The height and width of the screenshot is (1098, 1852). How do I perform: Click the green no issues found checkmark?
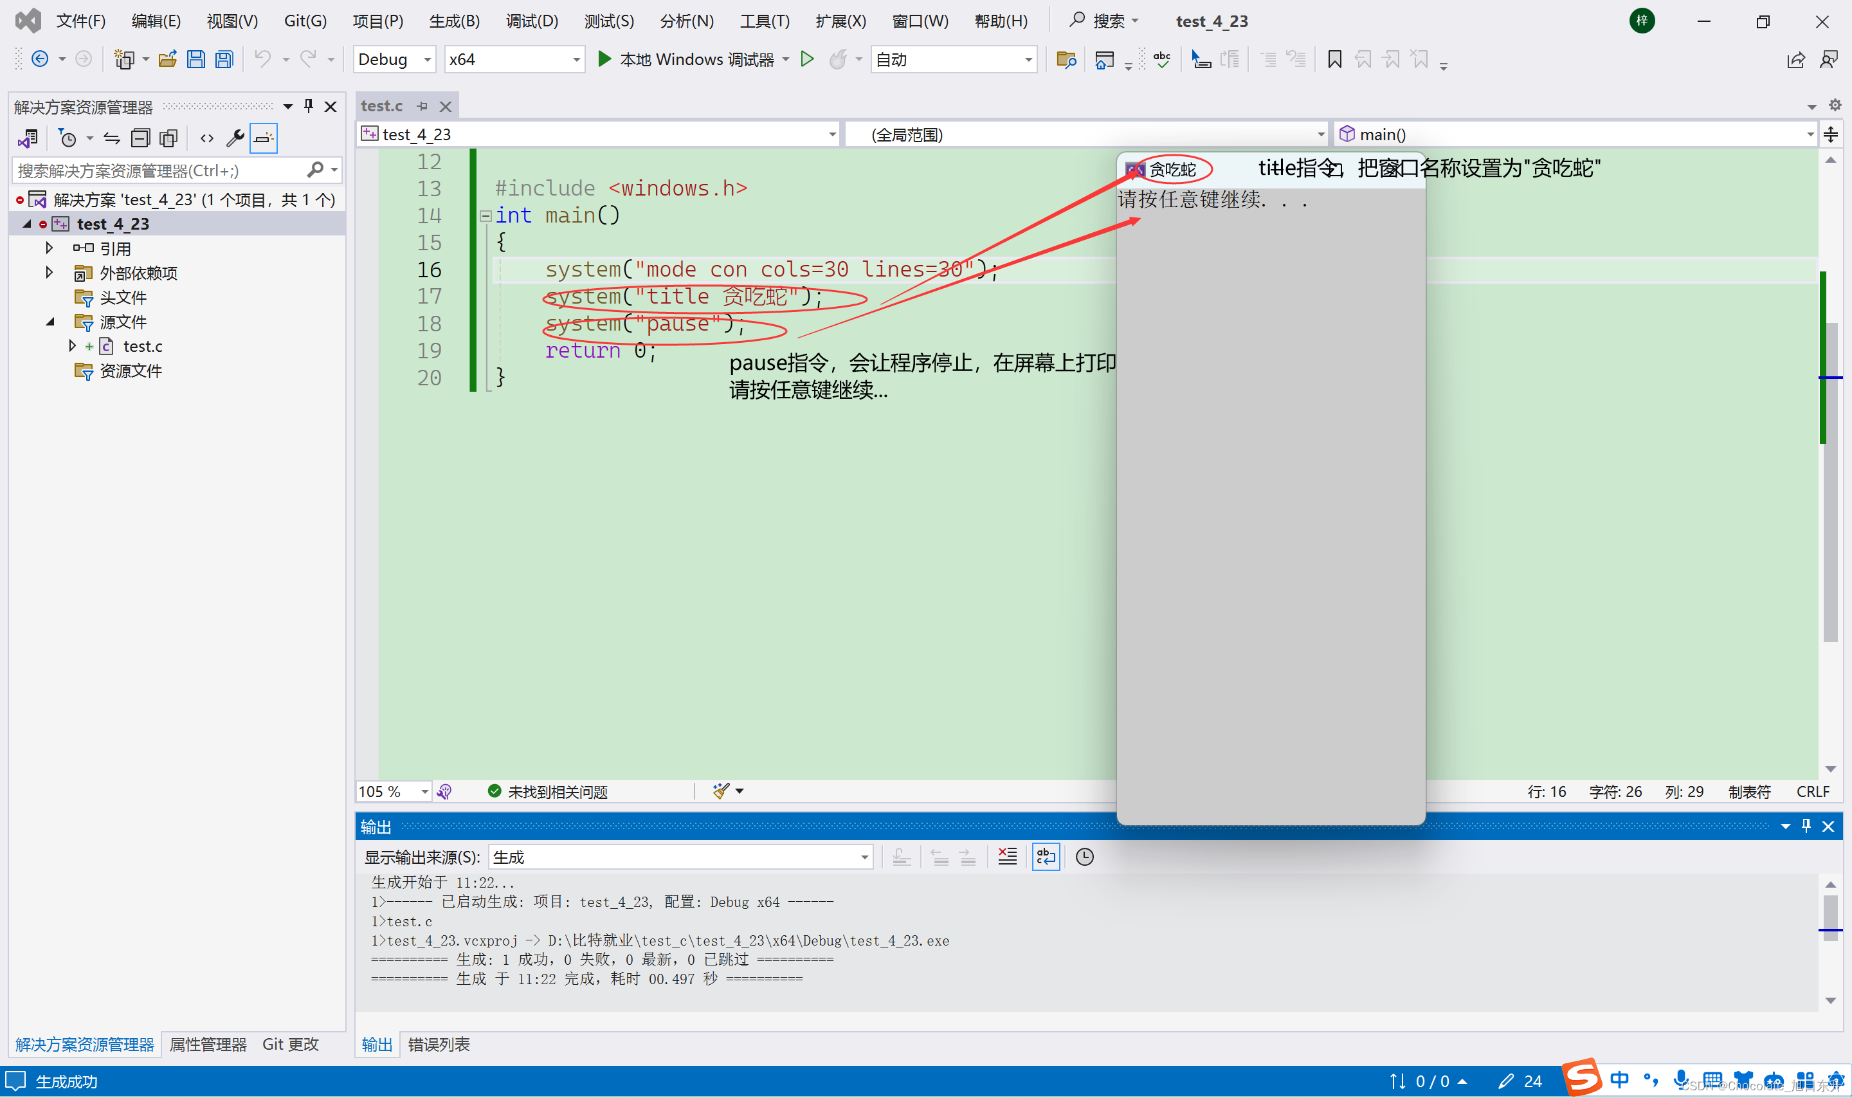[495, 791]
